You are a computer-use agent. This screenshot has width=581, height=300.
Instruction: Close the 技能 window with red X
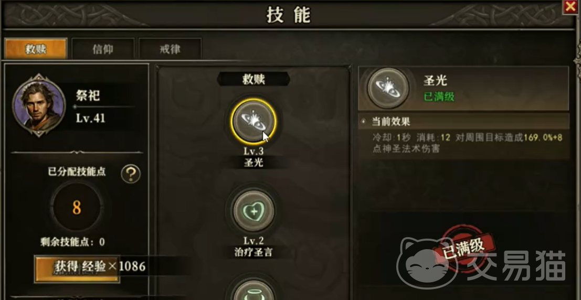pyautogui.click(x=571, y=7)
